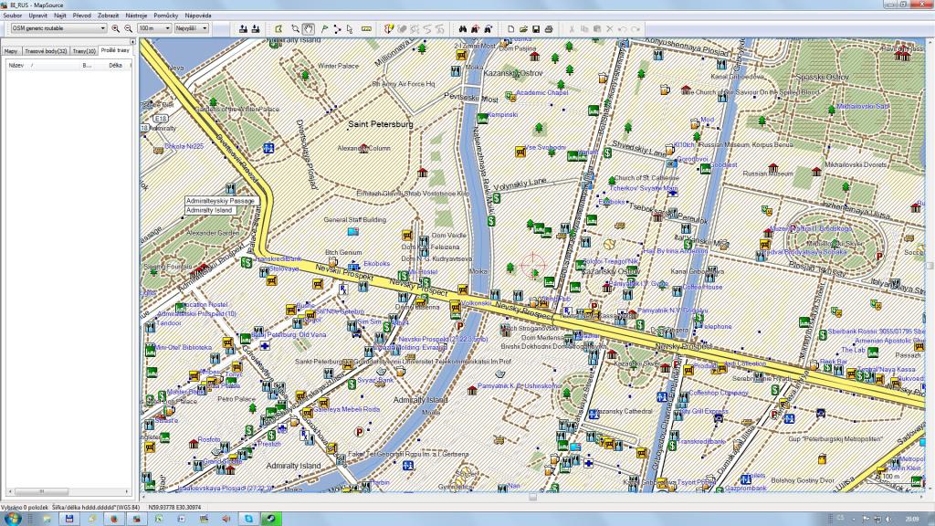The image size is (935, 526).
Task: Click the Russian Museum label on the map
Action: [x=768, y=174]
